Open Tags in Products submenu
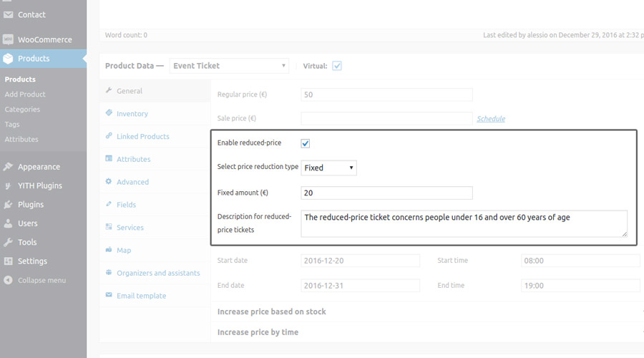Viewport: 644px width, 358px height. (x=12, y=124)
